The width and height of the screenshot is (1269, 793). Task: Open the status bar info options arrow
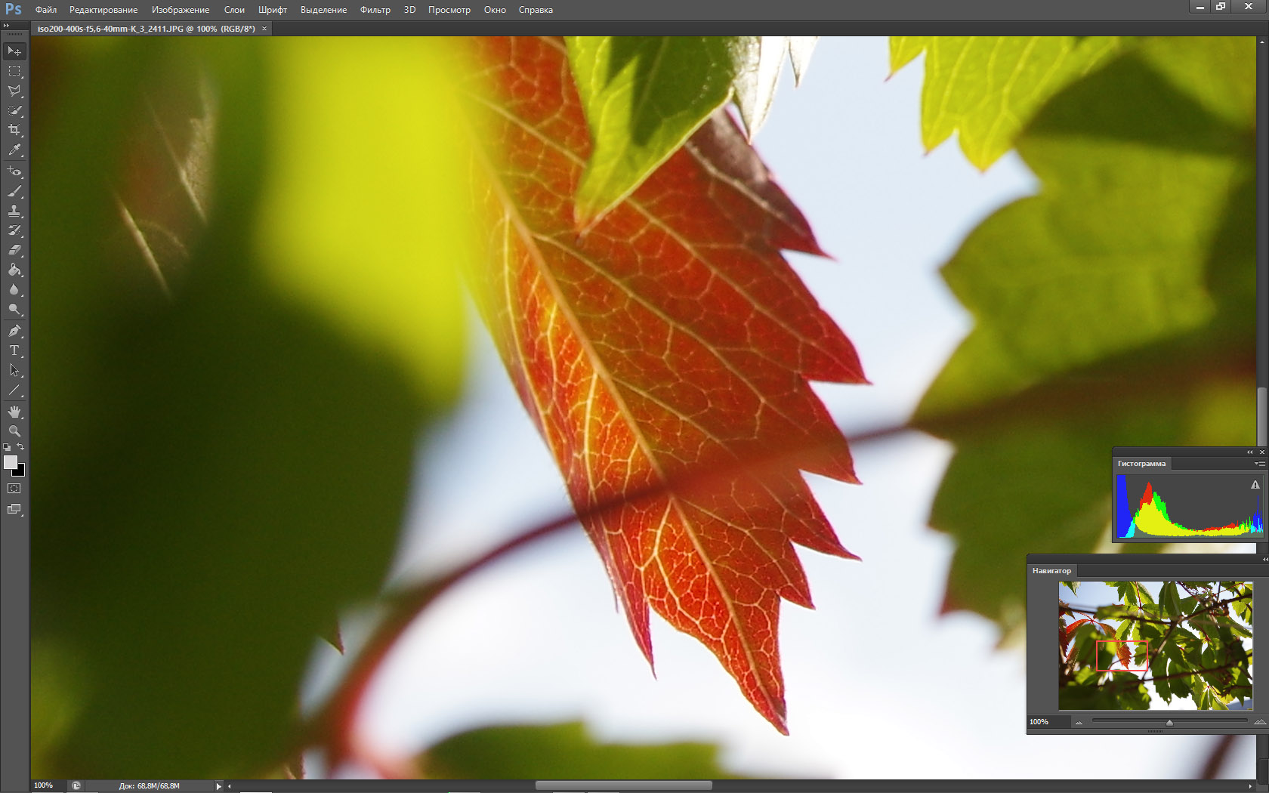tap(219, 786)
